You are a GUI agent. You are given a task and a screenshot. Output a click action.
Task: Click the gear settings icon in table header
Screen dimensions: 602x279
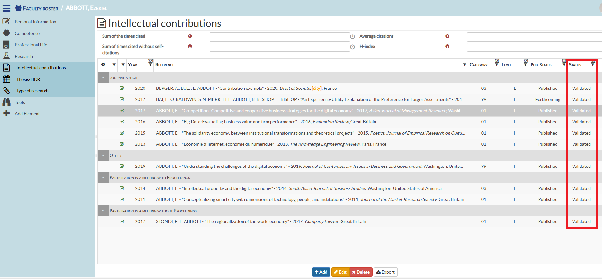pyautogui.click(x=103, y=65)
